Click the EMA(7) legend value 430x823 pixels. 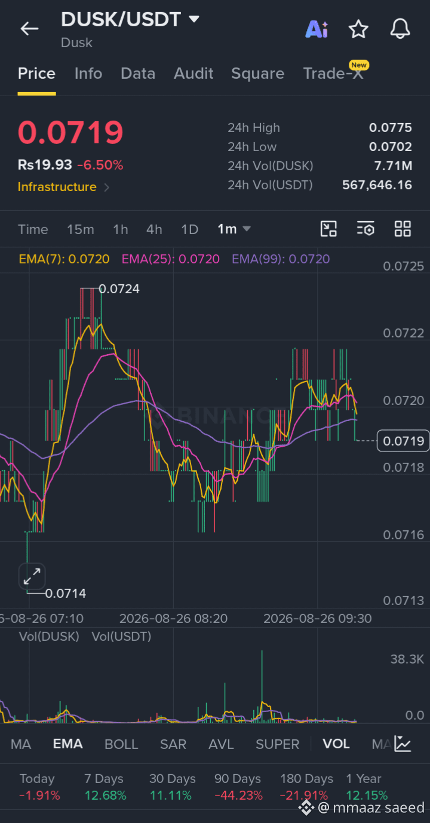(x=64, y=259)
